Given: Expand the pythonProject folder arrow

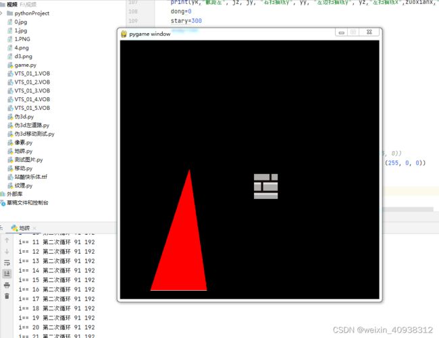Looking at the screenshot, I should [x=1, y=13].
